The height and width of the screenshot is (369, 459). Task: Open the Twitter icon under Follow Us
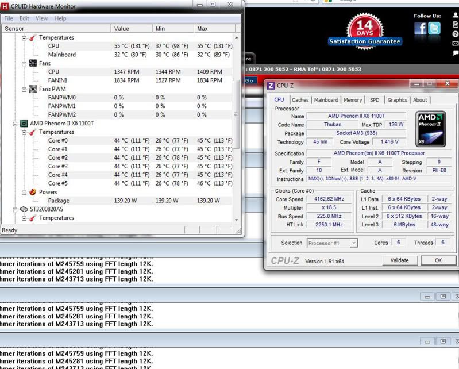click(434, 29)
